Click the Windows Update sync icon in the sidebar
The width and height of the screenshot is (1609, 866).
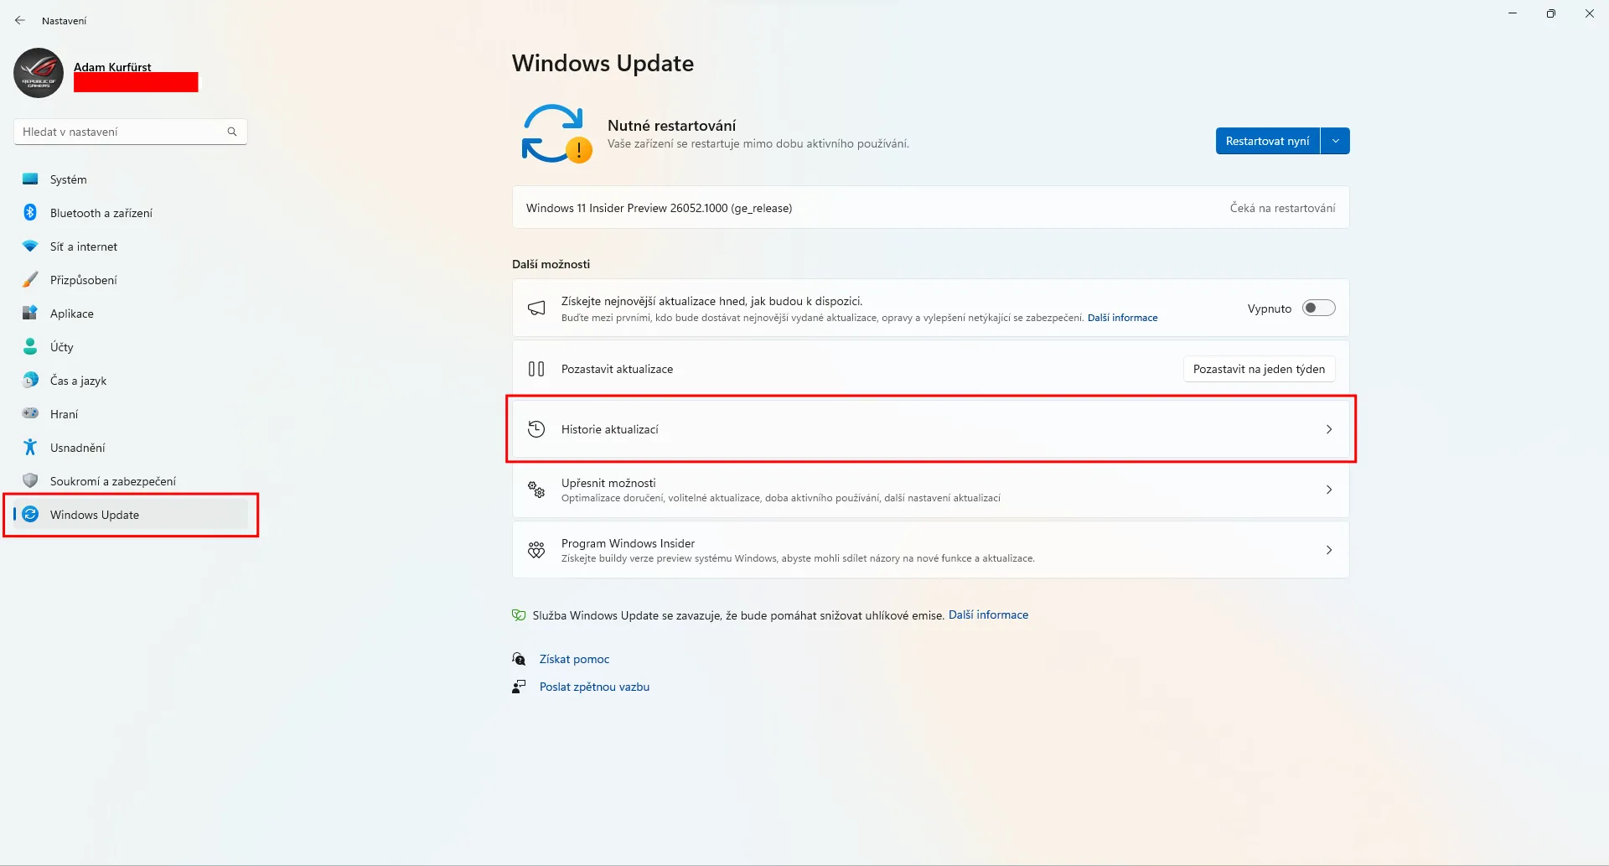(30, 514)
